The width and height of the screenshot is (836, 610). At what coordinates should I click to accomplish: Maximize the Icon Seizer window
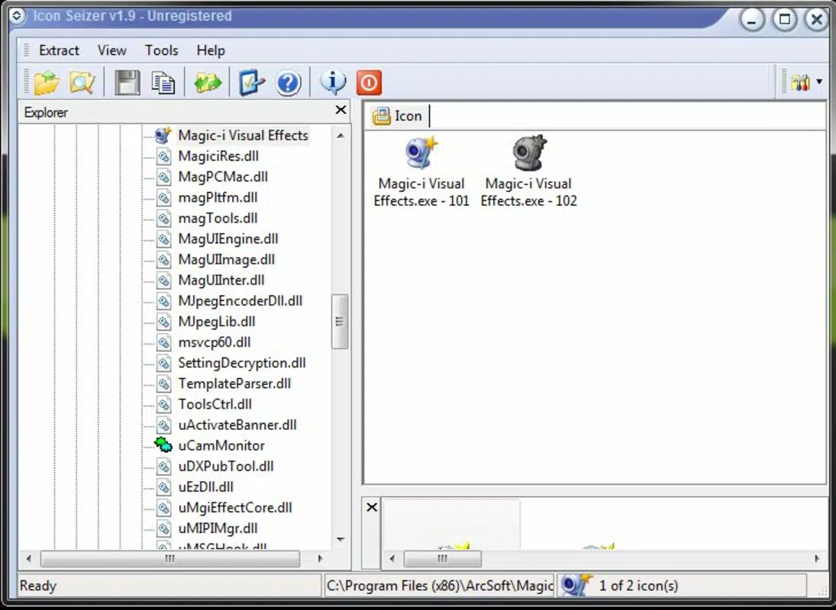784,21
